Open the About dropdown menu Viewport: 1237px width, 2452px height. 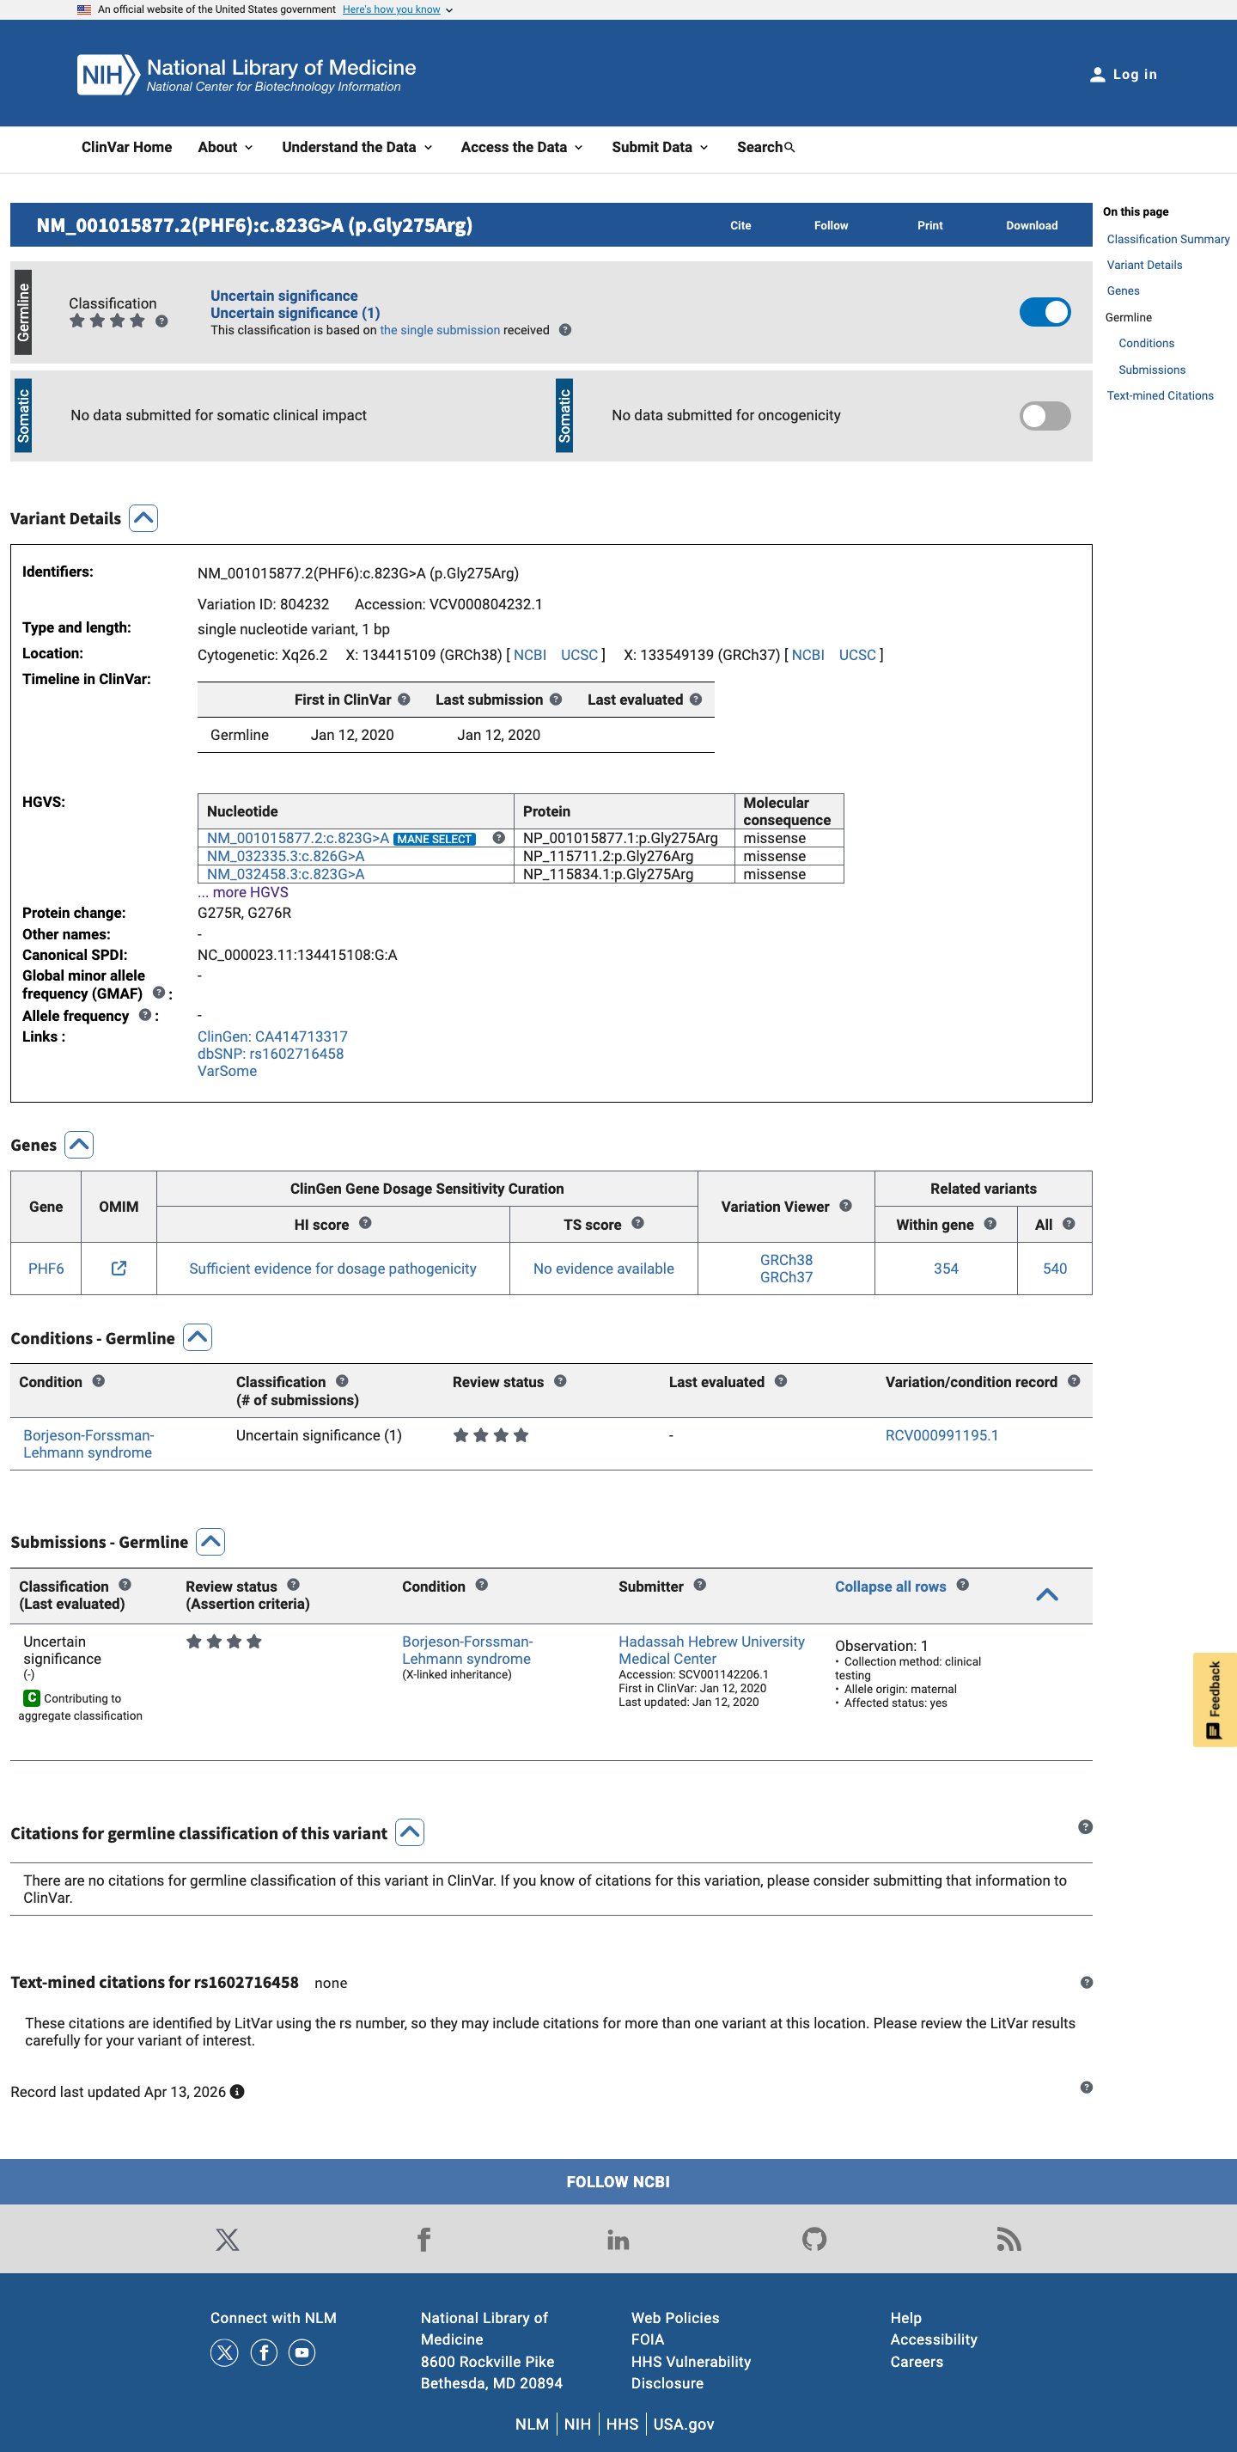[226, 148]
